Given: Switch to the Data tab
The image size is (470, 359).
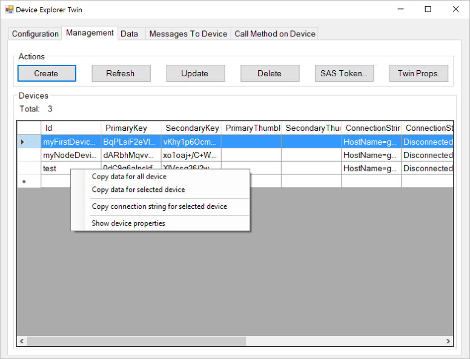Looking at the screenshot, I should [131, 33].
